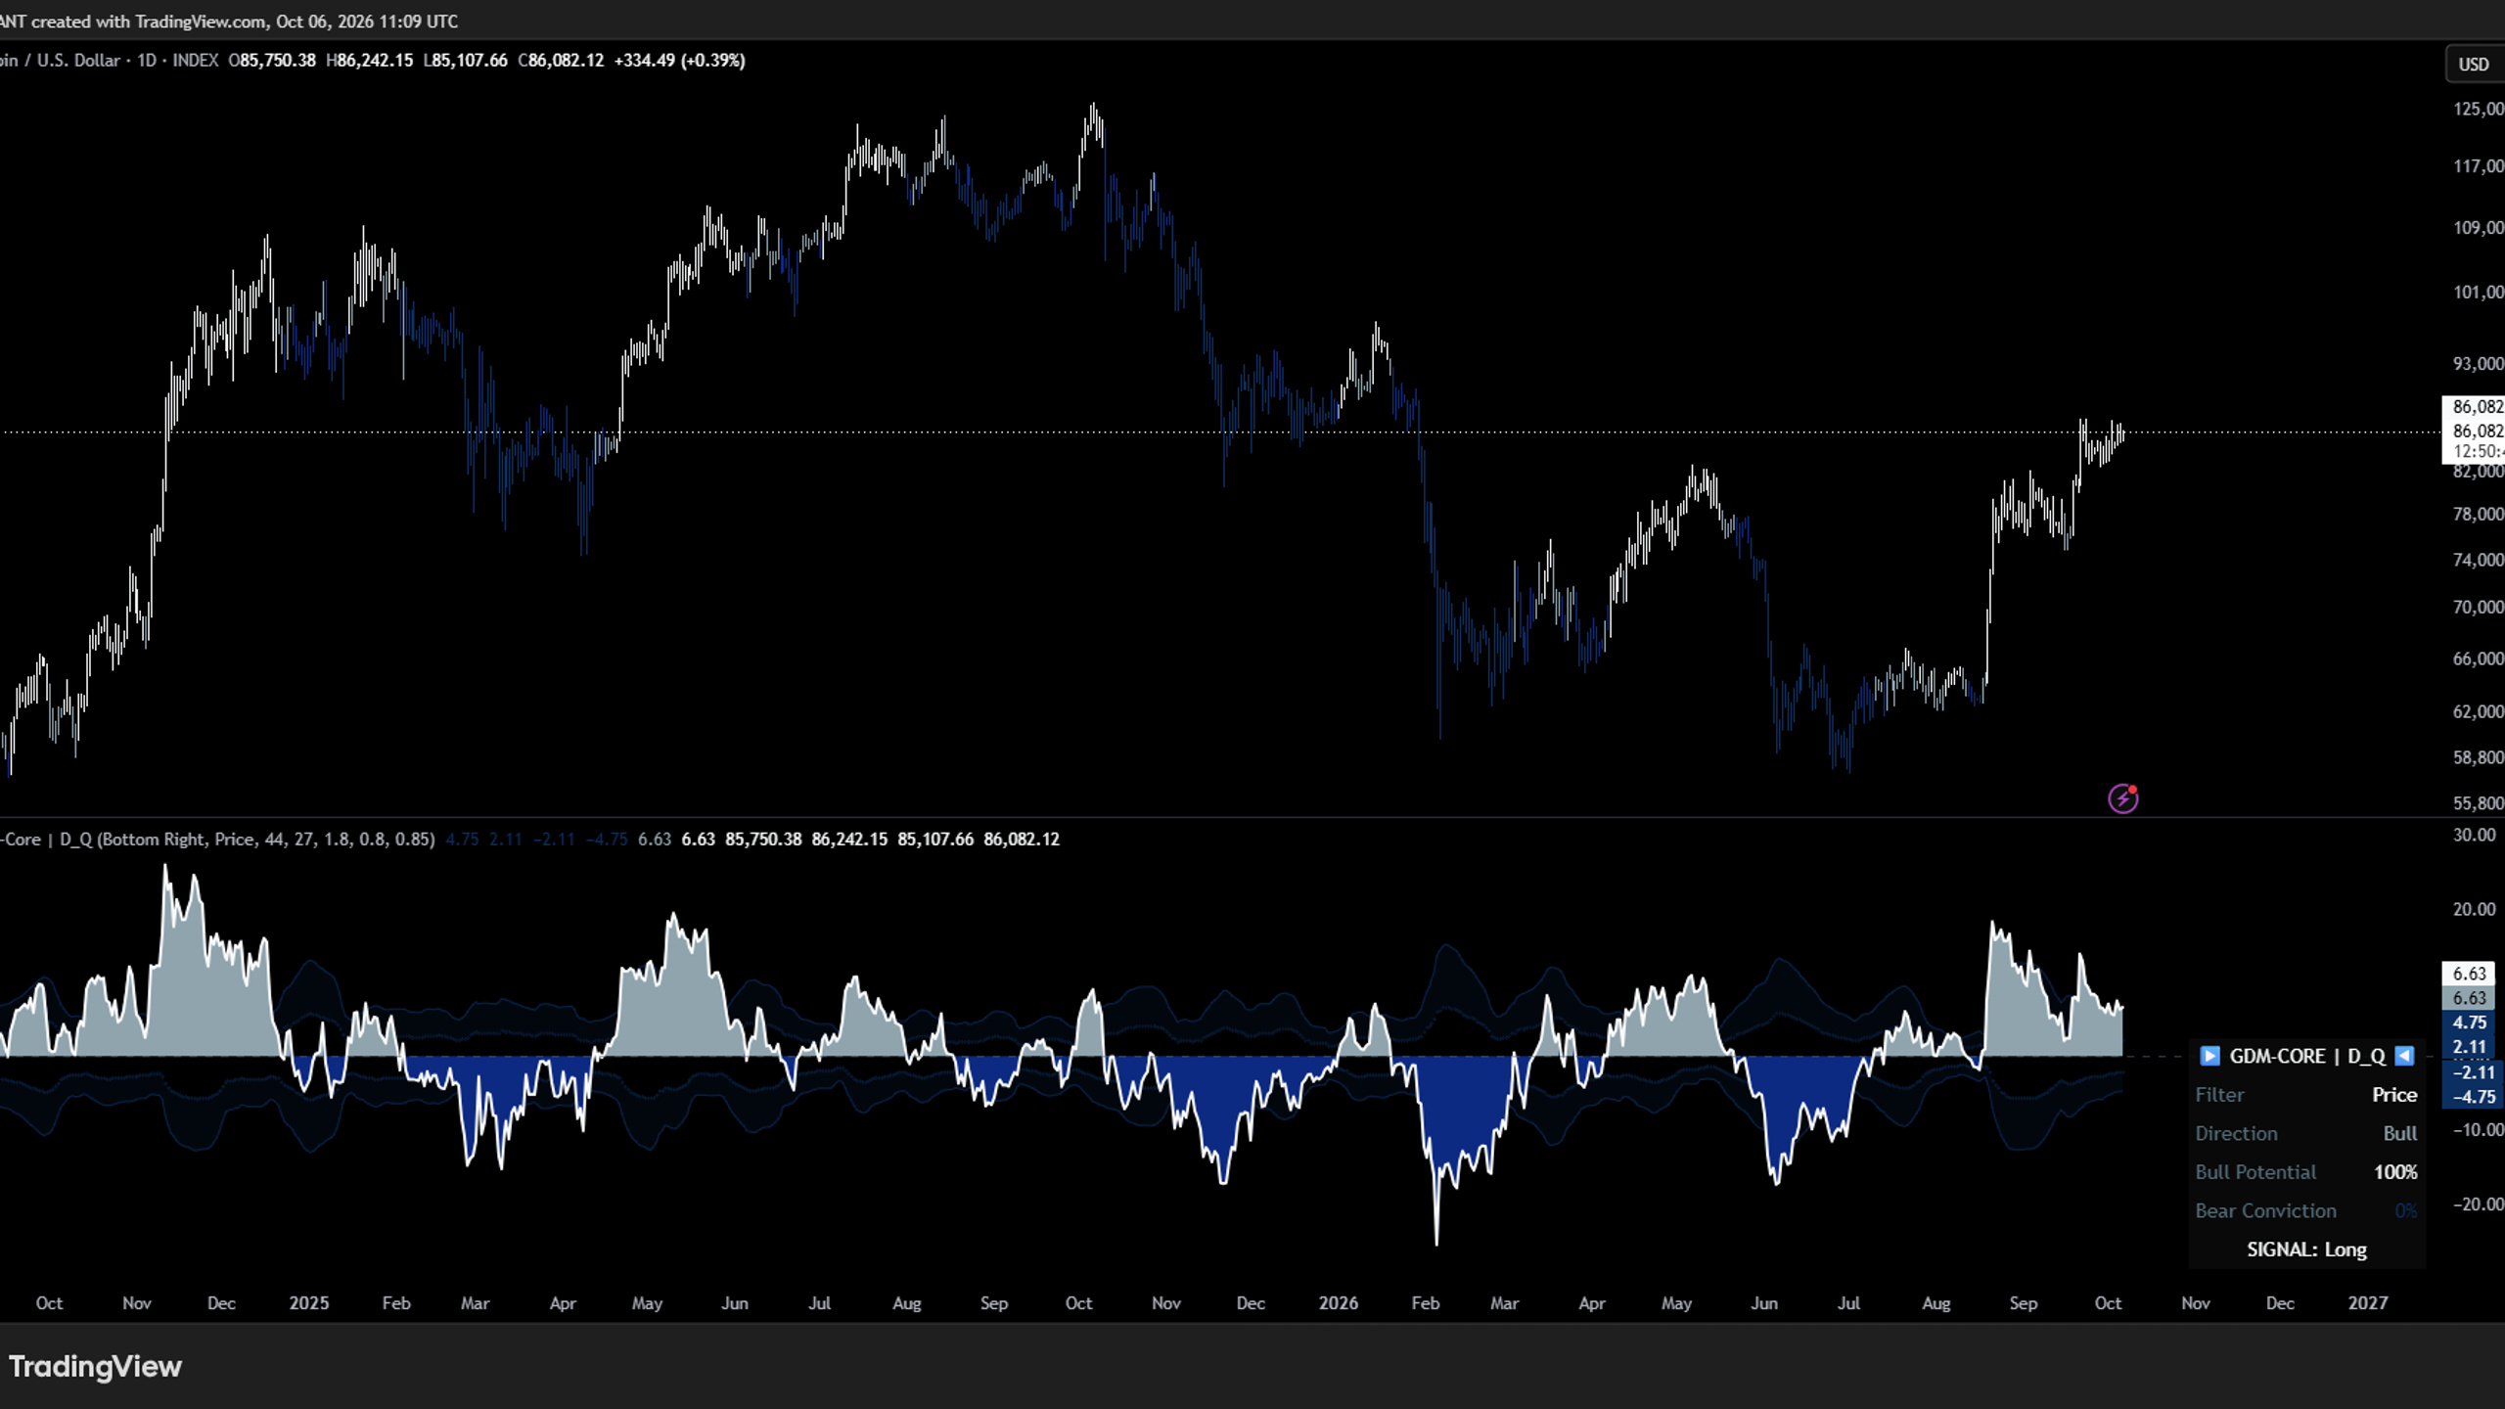Click the 93,000 price scale label
Viewport: 2505px width, 1409px height.
pos(2478,363)
